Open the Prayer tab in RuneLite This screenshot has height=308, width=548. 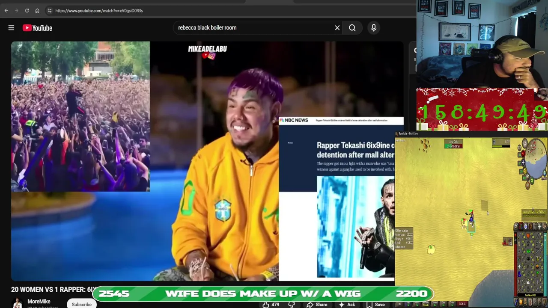[x=540, y=227]
